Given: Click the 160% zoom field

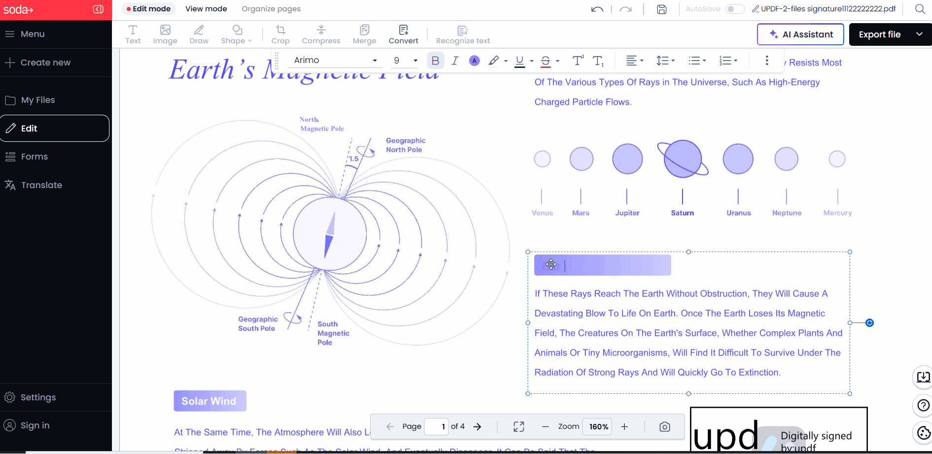Looking at the screenshot, I should [597, 426].
